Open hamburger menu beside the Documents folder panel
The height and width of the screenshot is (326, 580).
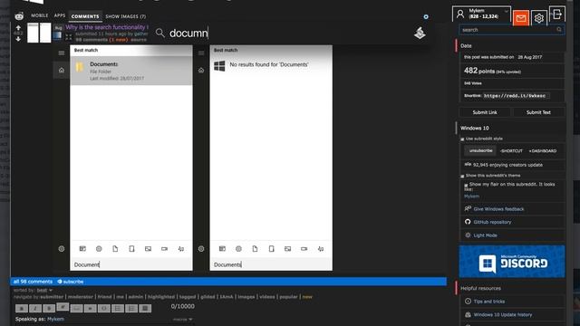pos(62,53)
